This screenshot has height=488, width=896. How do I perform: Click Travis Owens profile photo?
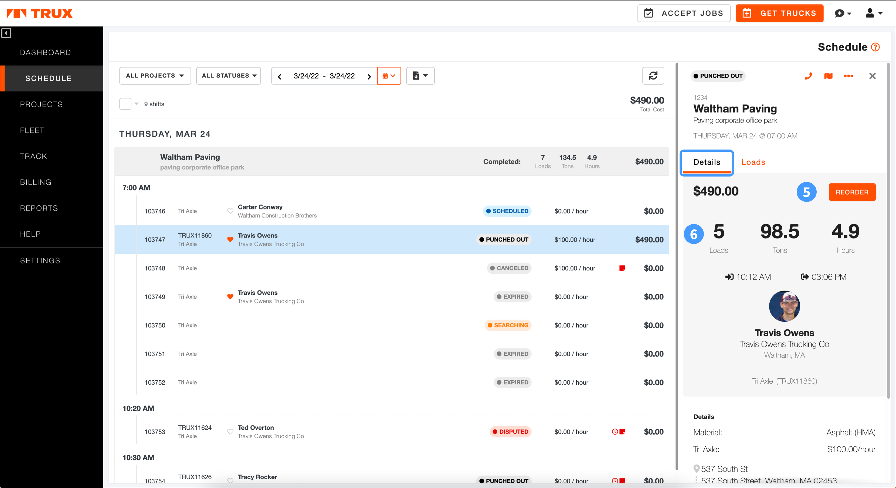pyautogui.click(x=784, y=306)
